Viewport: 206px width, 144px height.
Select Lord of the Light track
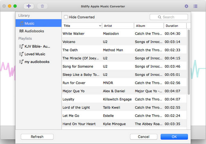(x=76, y=108)
